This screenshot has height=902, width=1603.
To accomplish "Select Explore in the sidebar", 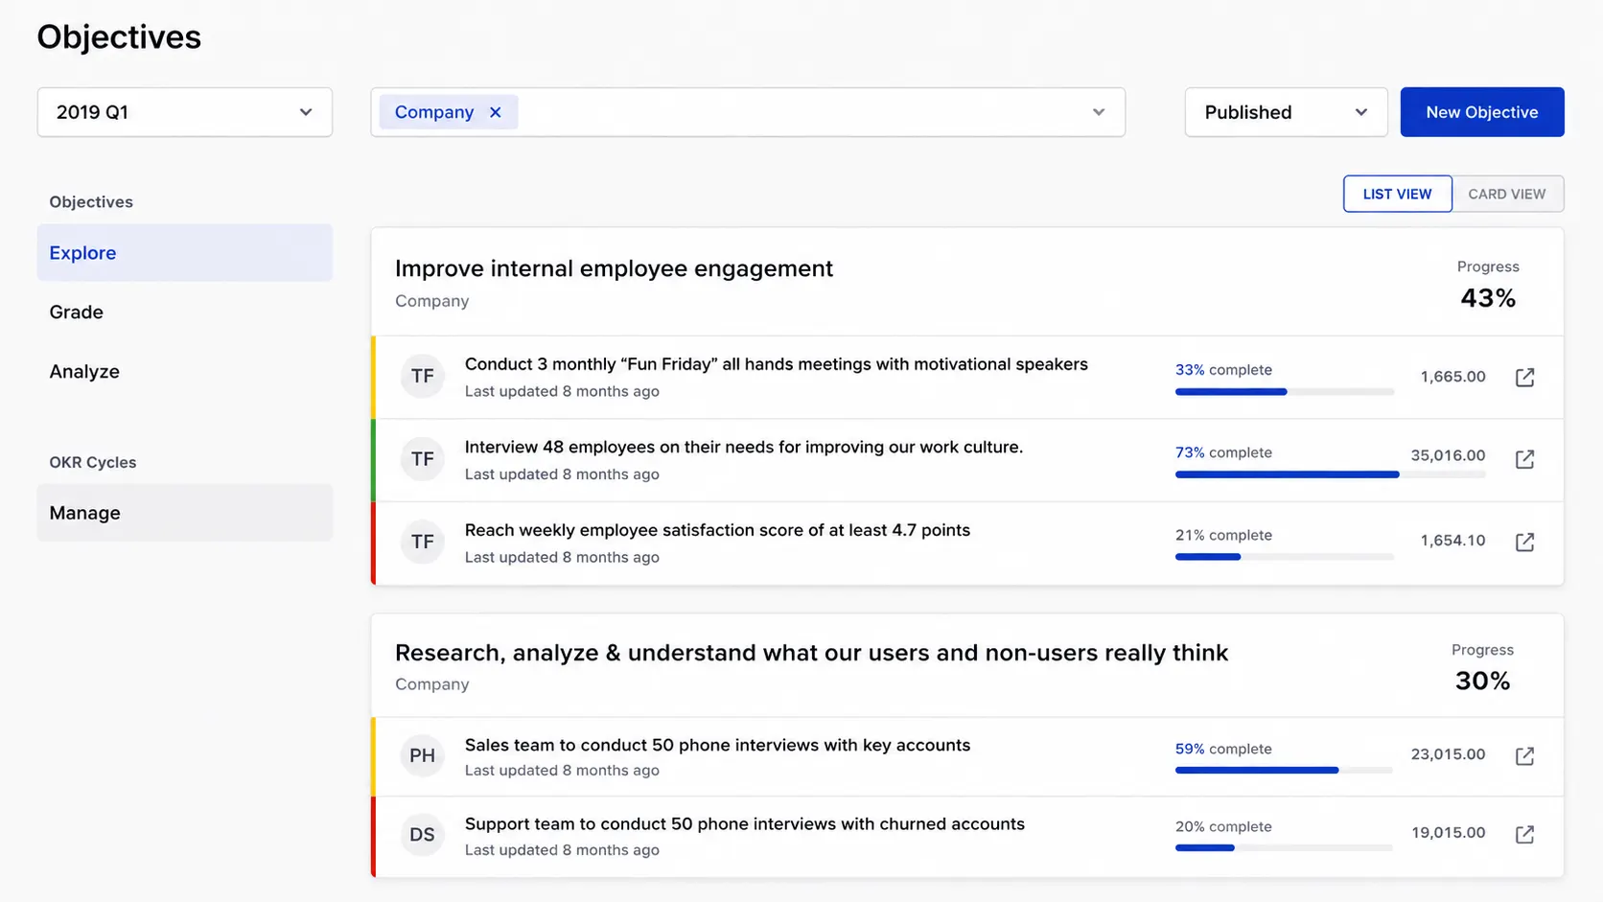I will point(185,253).
